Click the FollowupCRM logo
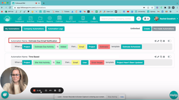The width and height of the screenshot is (179, 100). 7,19
